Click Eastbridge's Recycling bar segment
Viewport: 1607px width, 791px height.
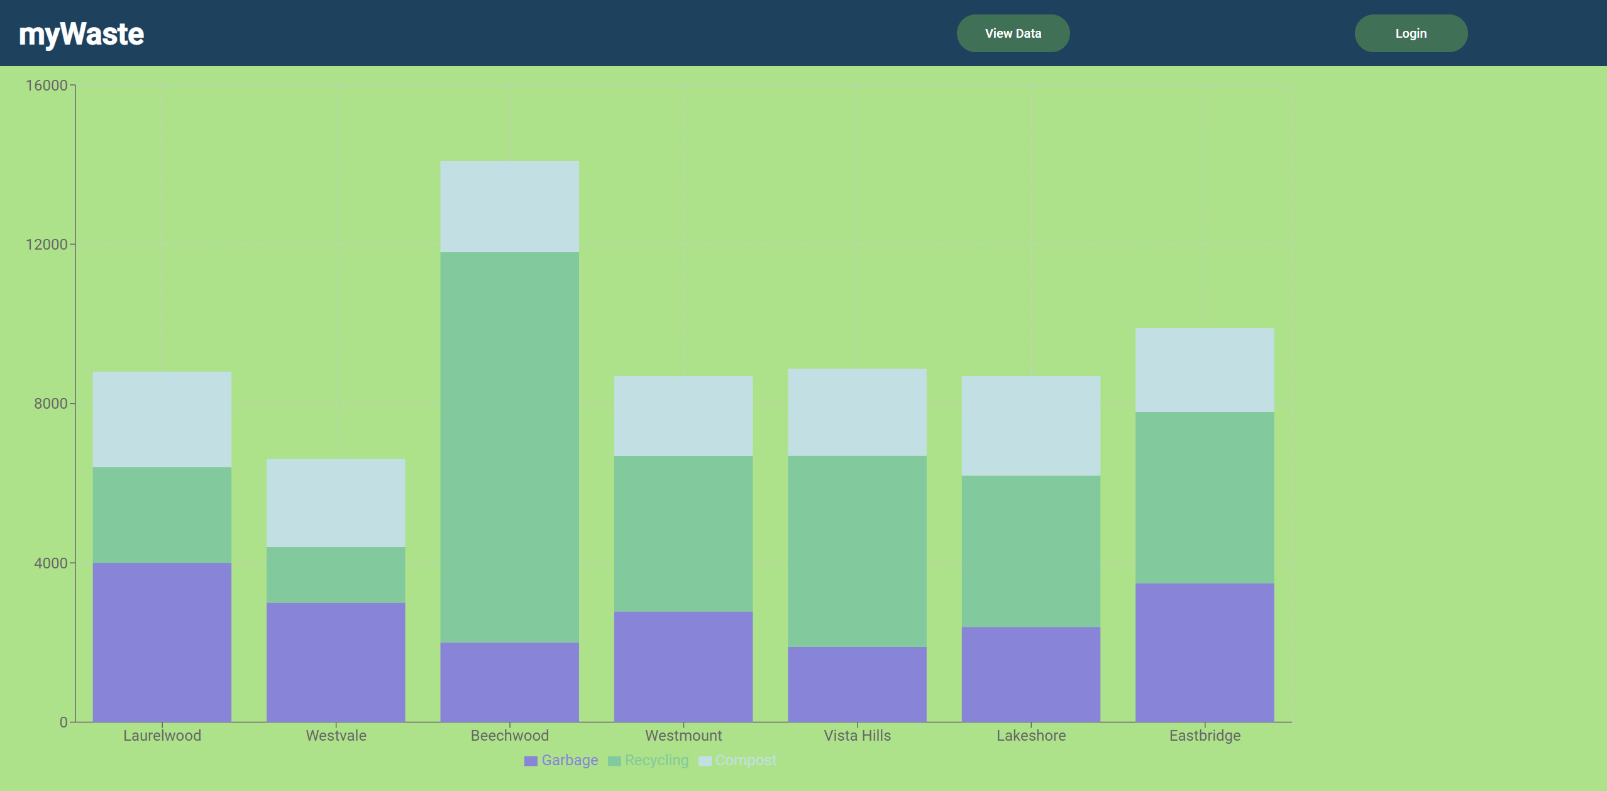(1204, 497)
